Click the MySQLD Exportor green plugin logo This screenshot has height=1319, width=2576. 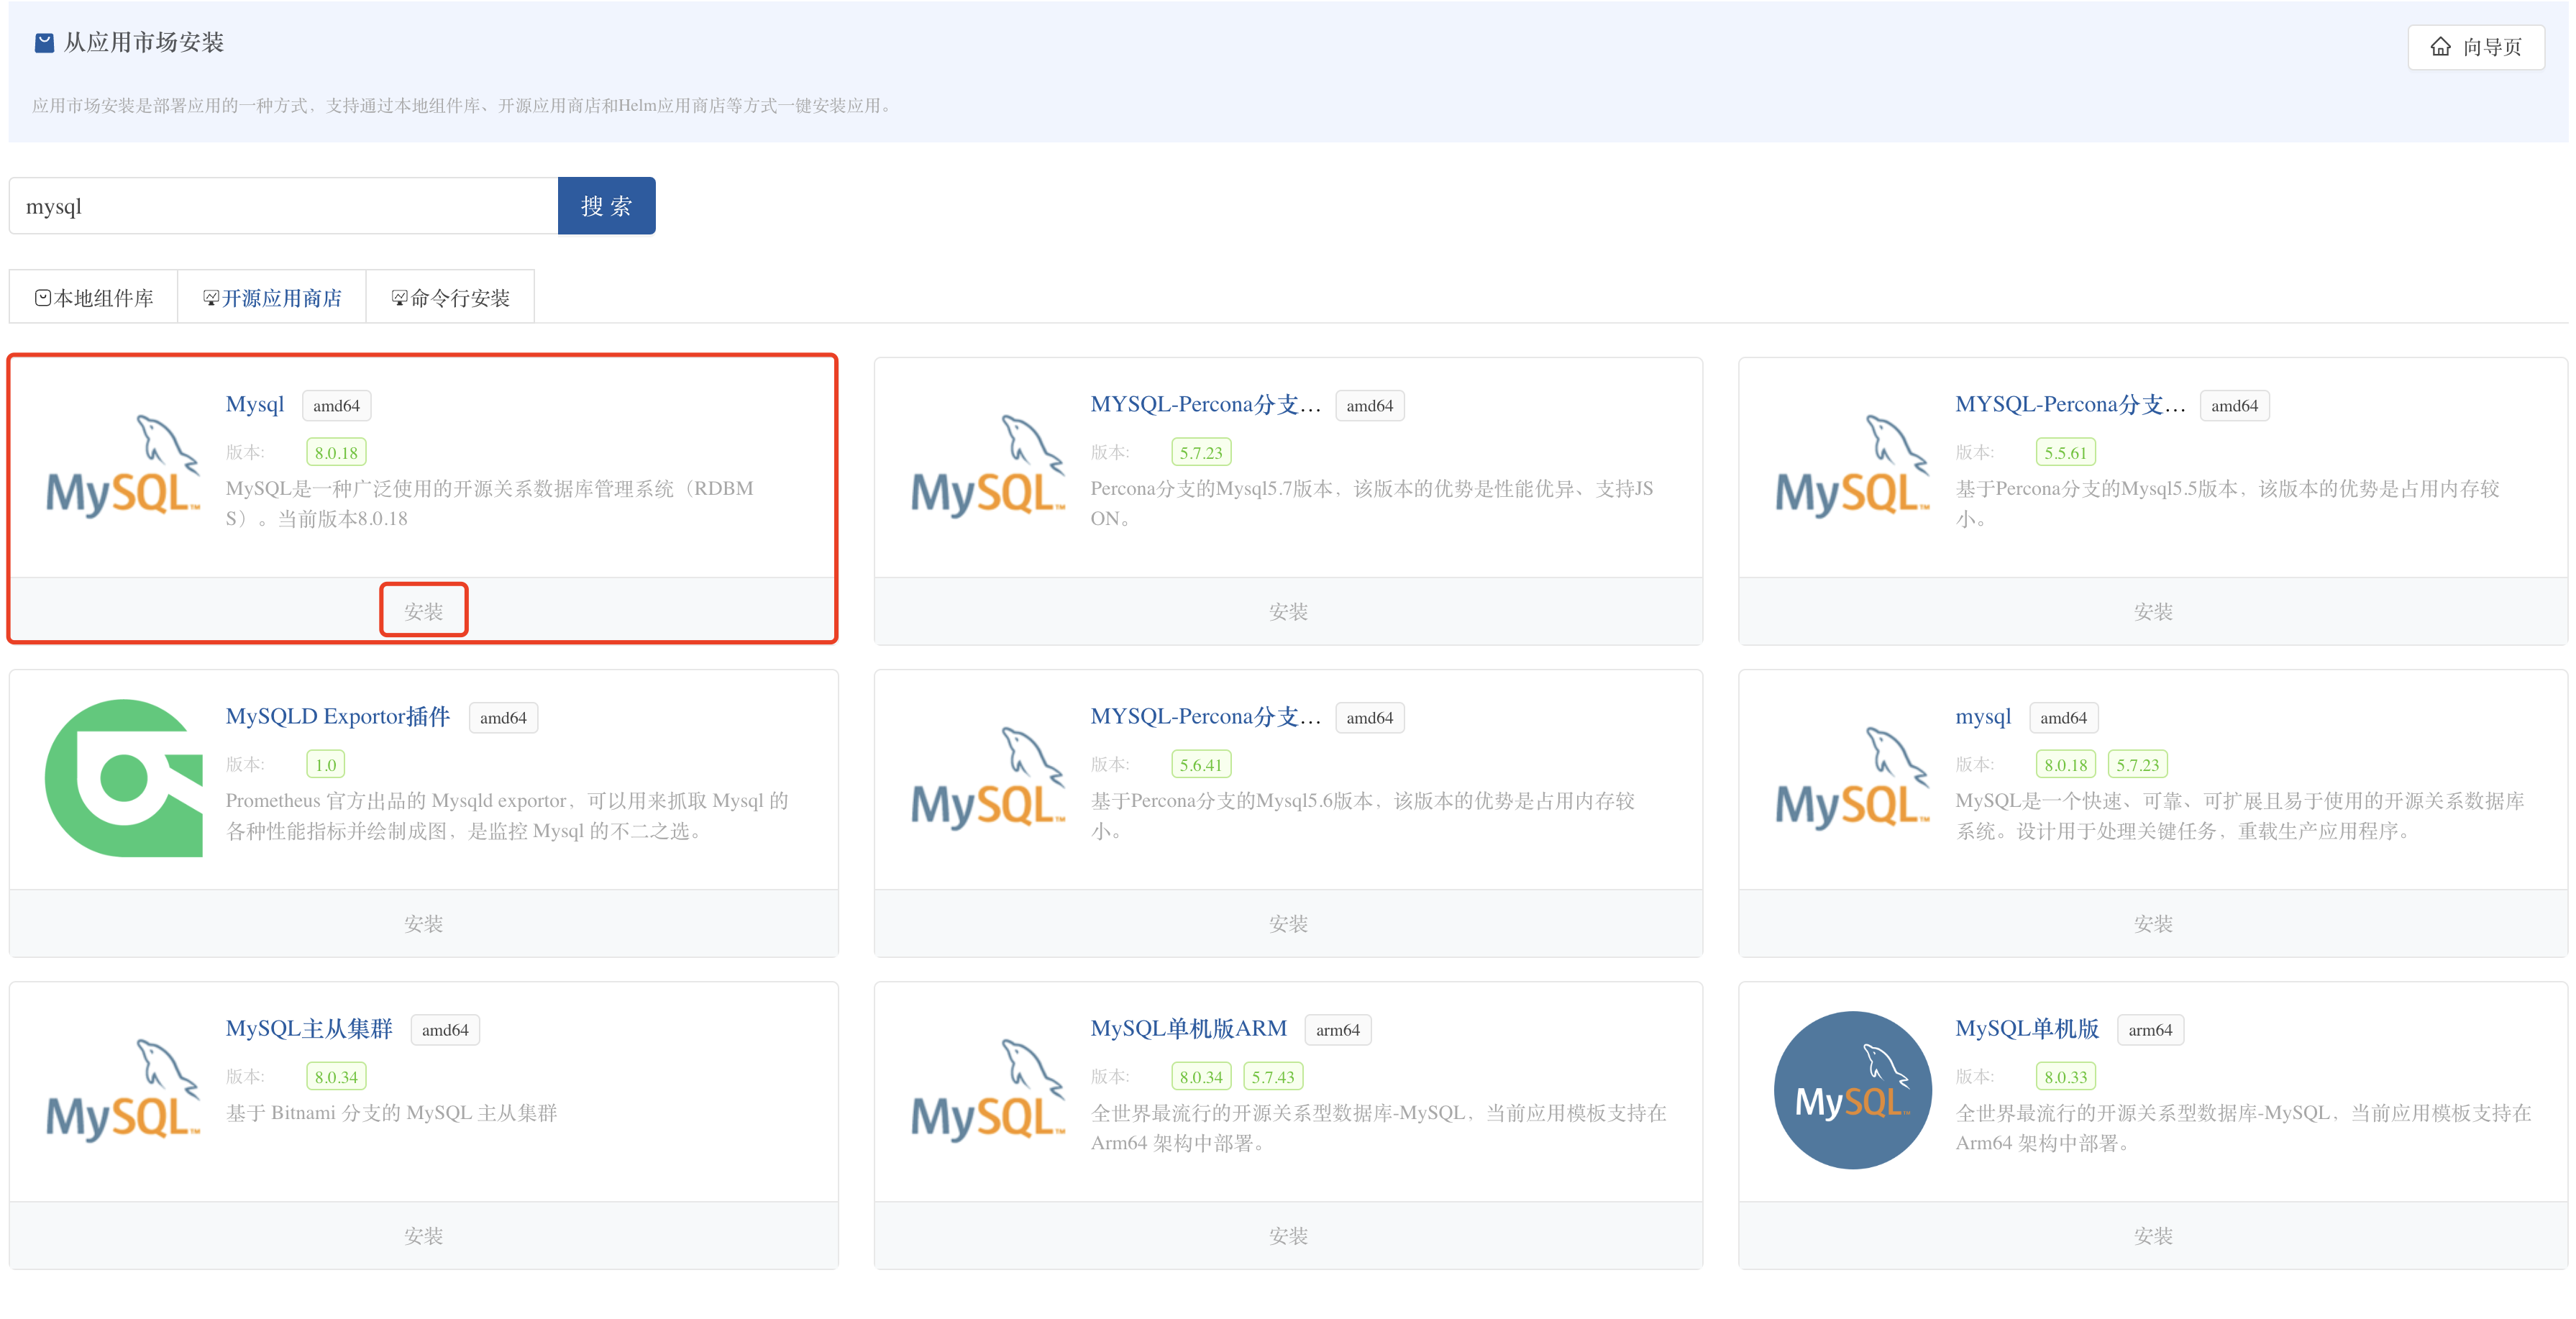tap(123, 778)
